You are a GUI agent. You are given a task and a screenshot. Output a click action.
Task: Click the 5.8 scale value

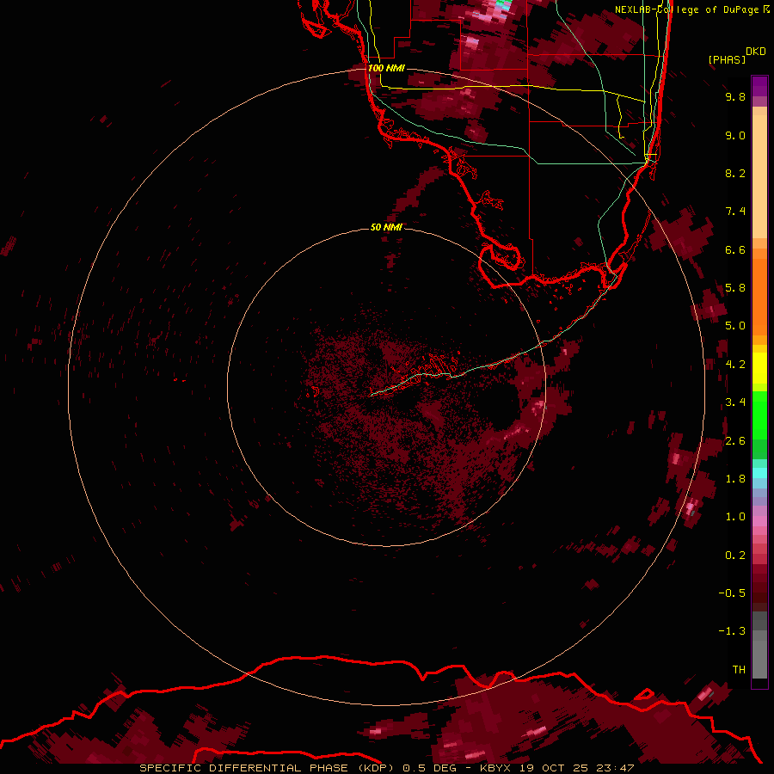735,288
